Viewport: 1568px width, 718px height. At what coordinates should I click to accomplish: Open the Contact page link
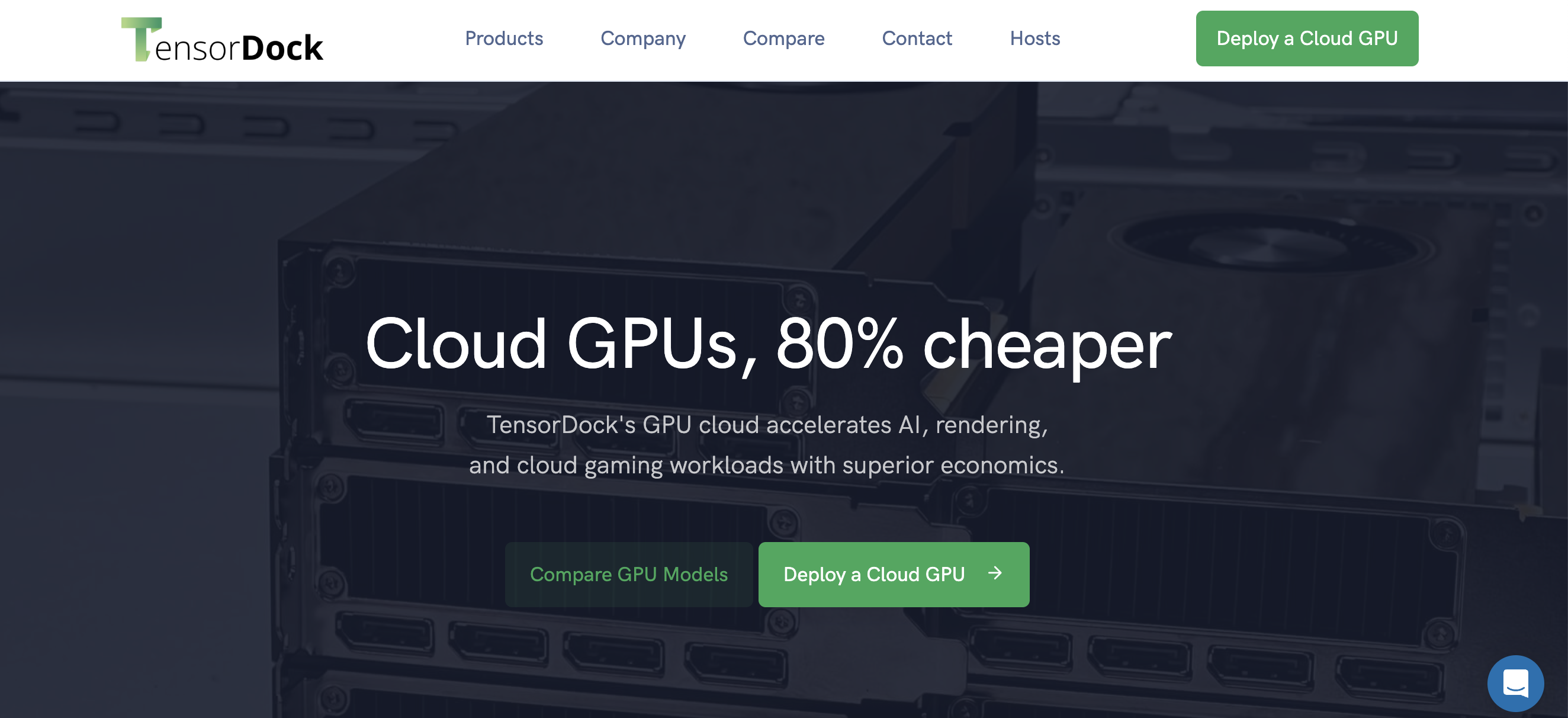(x=917, y=39)
